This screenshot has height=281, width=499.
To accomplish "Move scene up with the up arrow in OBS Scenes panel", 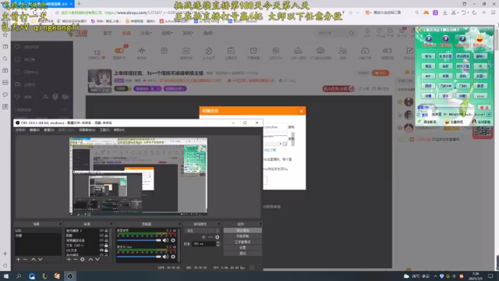I will point(33,259).
